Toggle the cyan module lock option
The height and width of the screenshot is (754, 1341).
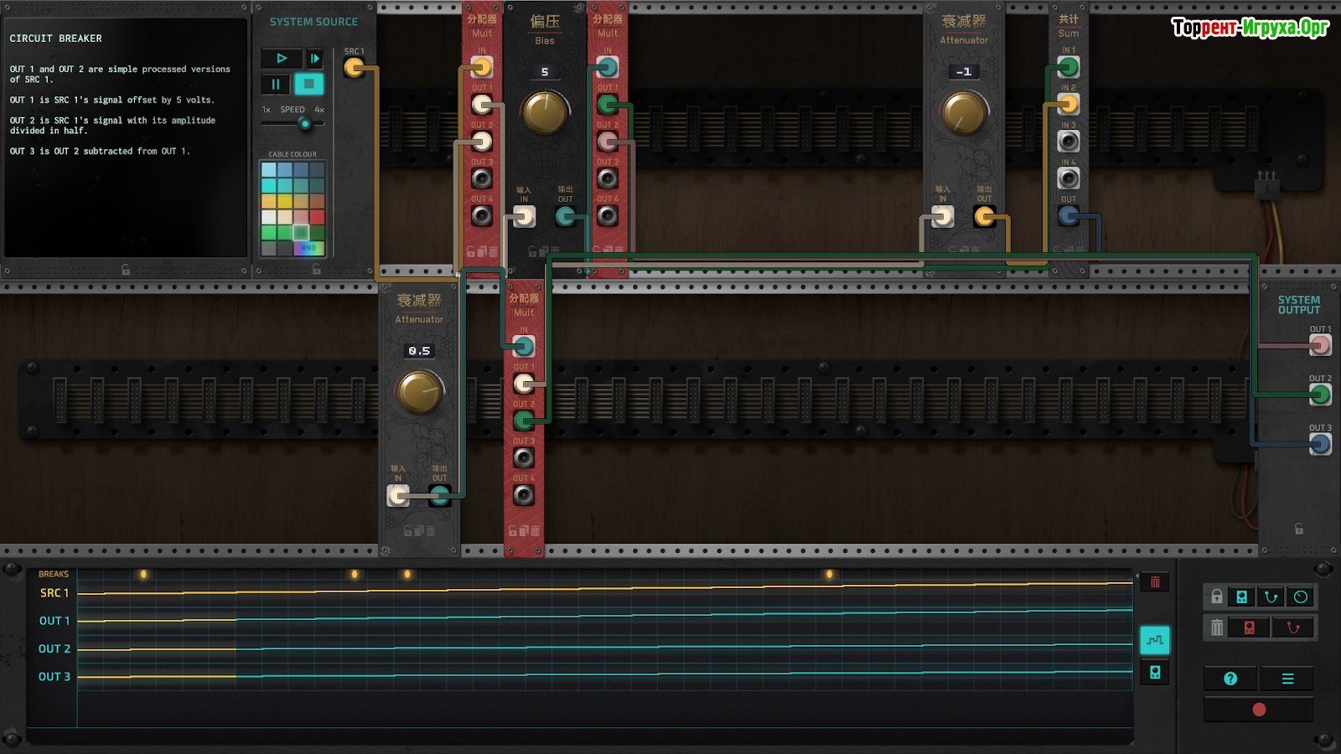point(1241,596)
